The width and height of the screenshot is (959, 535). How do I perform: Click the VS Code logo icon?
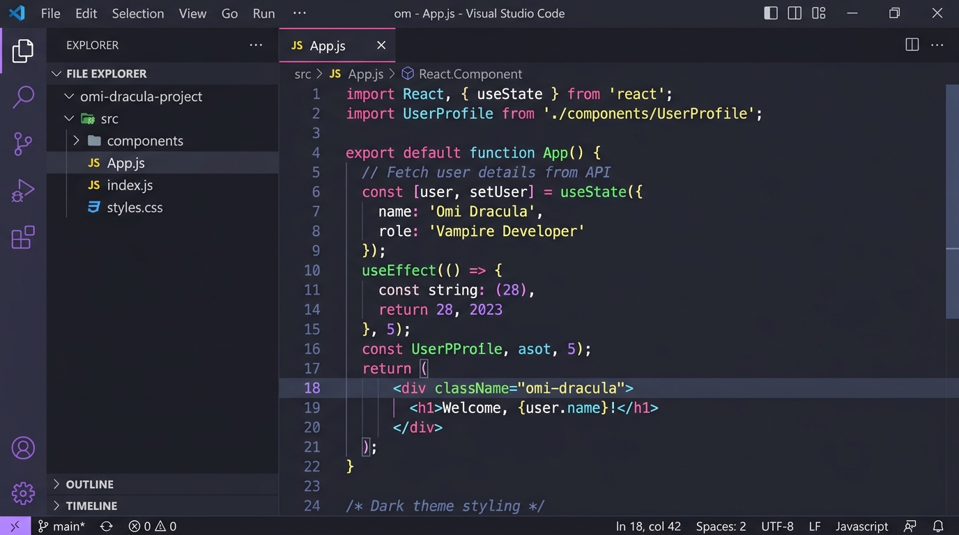pos(17,13)
